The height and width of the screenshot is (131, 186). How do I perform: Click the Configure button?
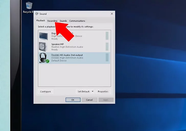coord(46,91)
